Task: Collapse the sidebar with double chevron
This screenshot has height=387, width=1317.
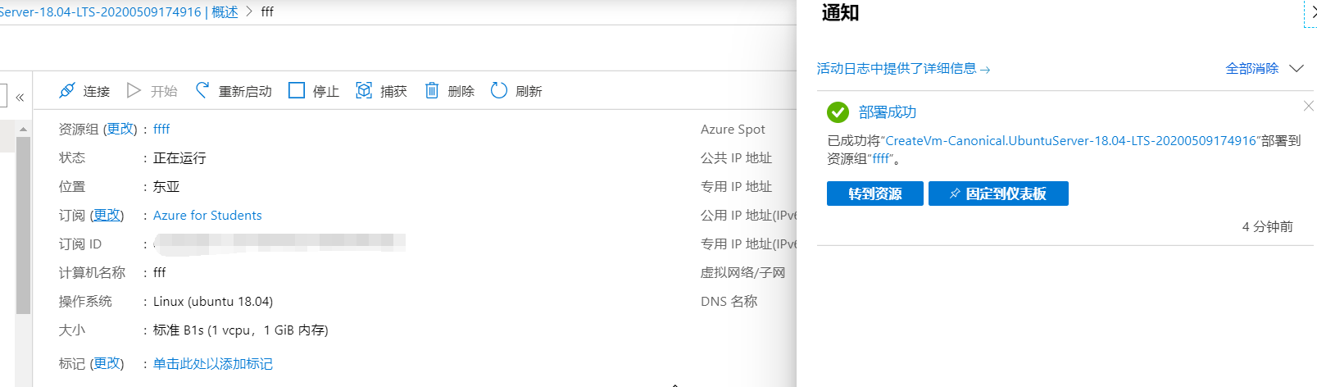Action: pos(20,98)
